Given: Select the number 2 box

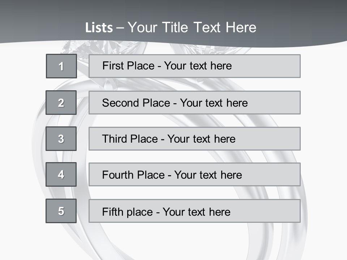Looking at the screenshot, I should pos(61,103).
